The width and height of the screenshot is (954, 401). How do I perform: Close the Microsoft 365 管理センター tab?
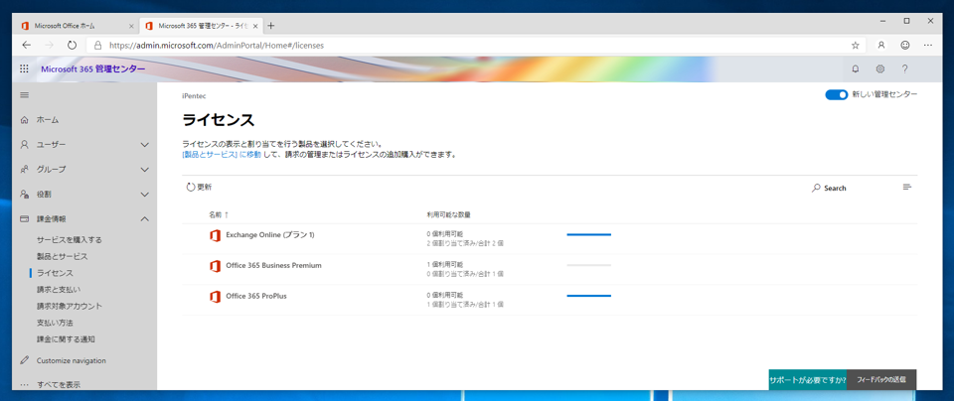pos(255,26)
